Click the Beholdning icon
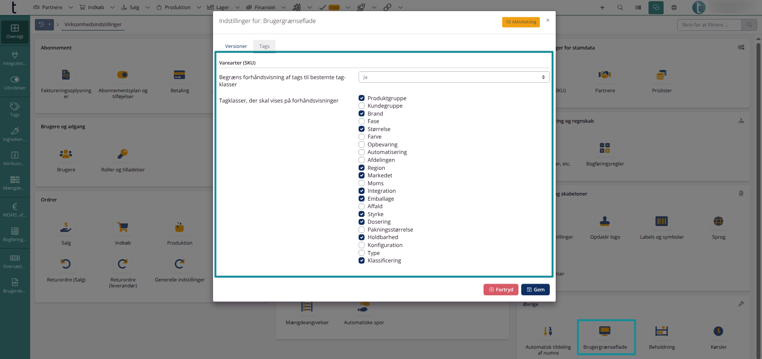 (662, 331)
